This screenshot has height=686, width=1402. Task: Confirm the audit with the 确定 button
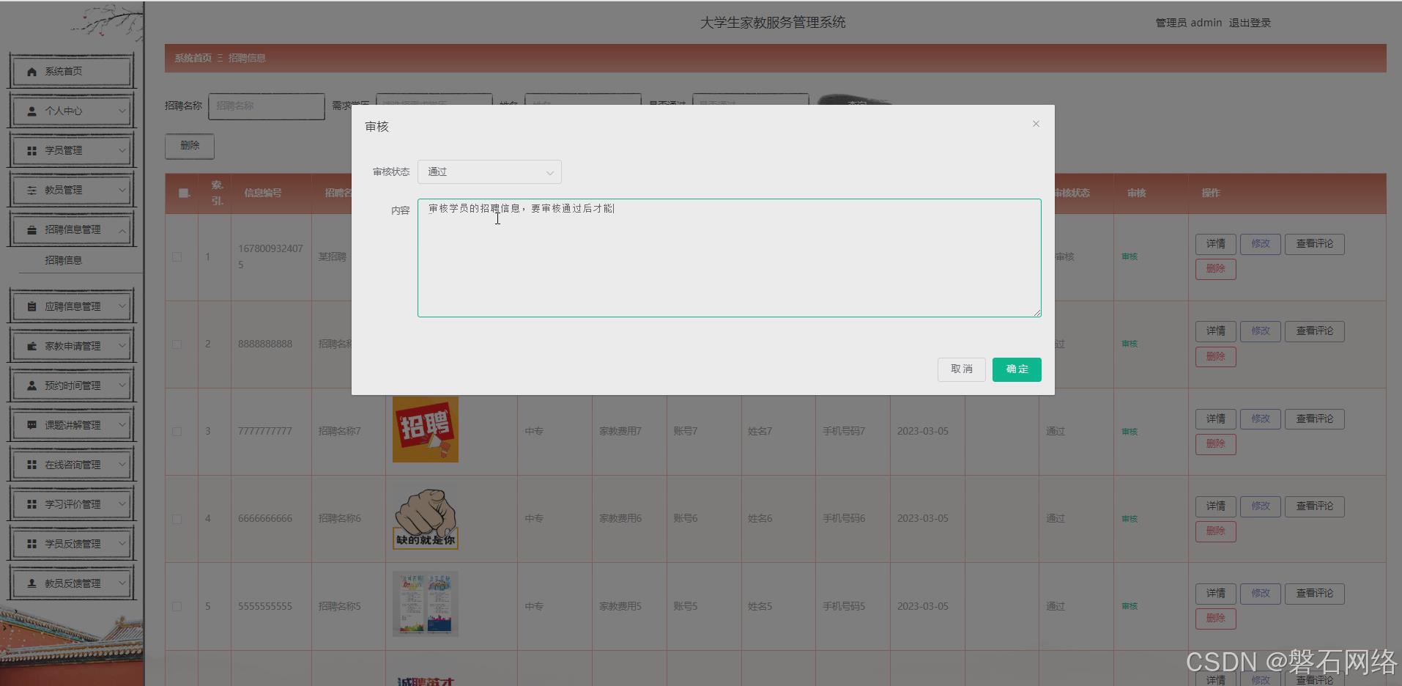click(1016, 369)
